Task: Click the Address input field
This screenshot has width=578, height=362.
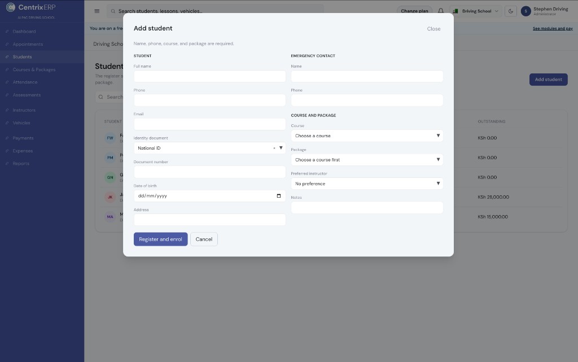Action: click(209, 220)
